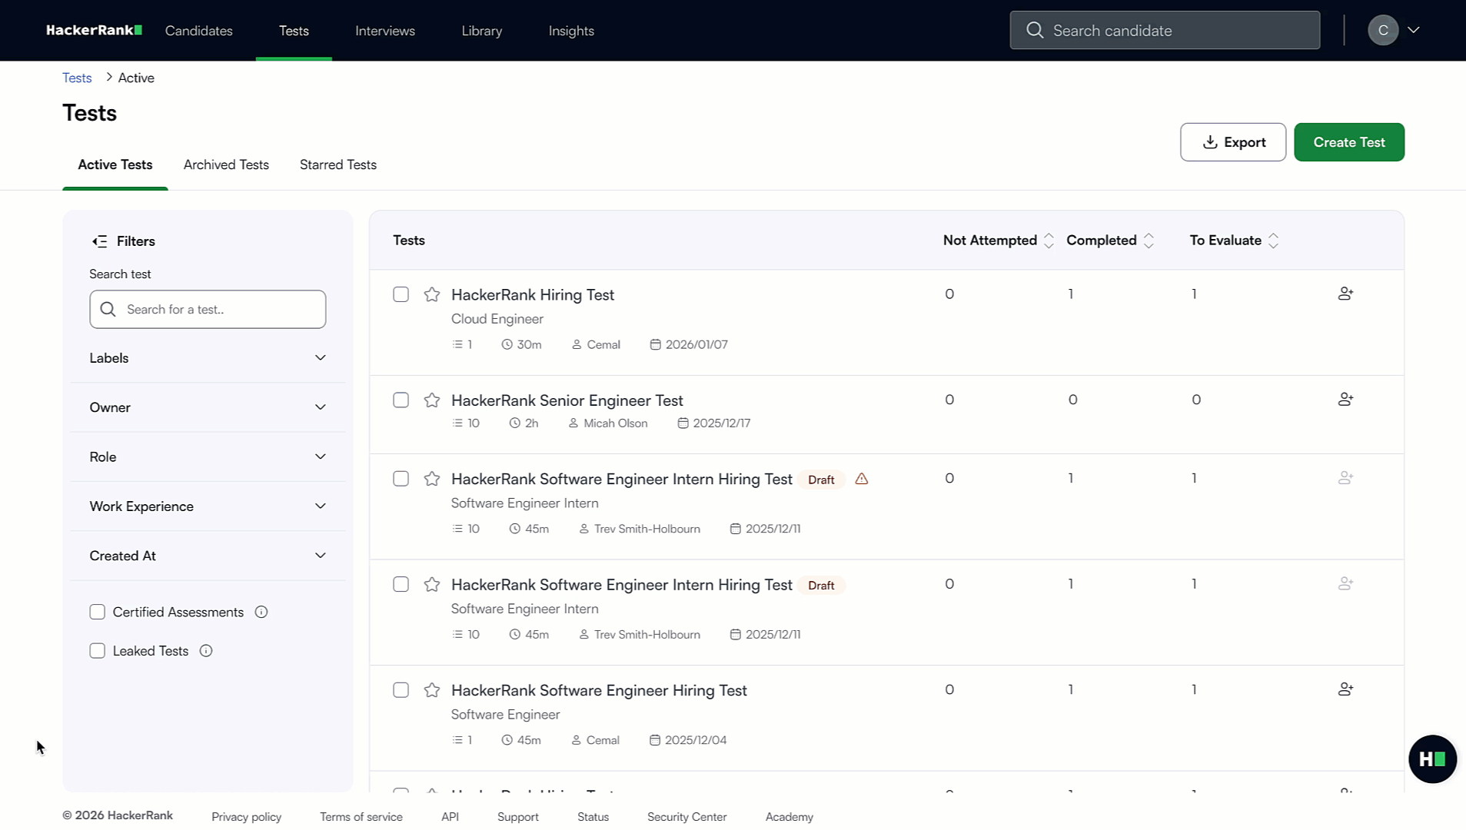Viewport: 1466px width, 830px height.
Task: Open the Privacy policy link
Action: (246, 816)
